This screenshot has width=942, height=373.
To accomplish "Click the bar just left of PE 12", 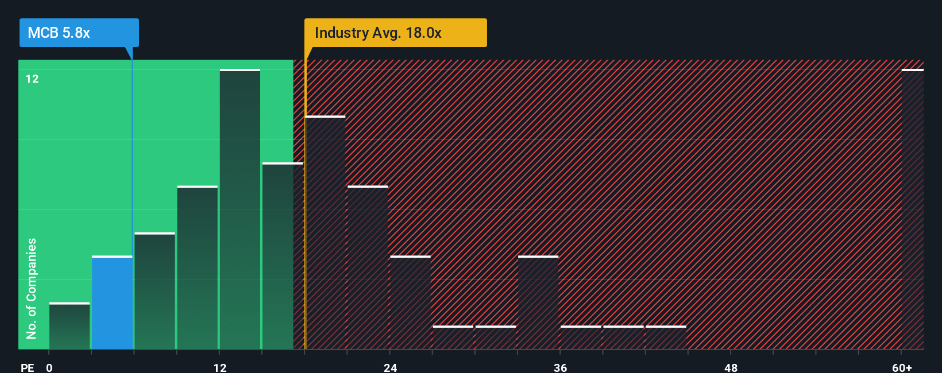I will pos(198,267).
